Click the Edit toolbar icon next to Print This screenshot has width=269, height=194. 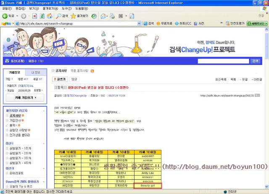click(x=121, y=16)
